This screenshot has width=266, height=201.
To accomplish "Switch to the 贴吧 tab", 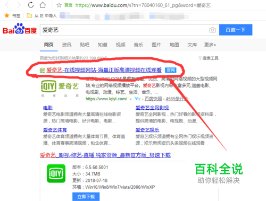I will pyautogui.click(x=85, y=45).
